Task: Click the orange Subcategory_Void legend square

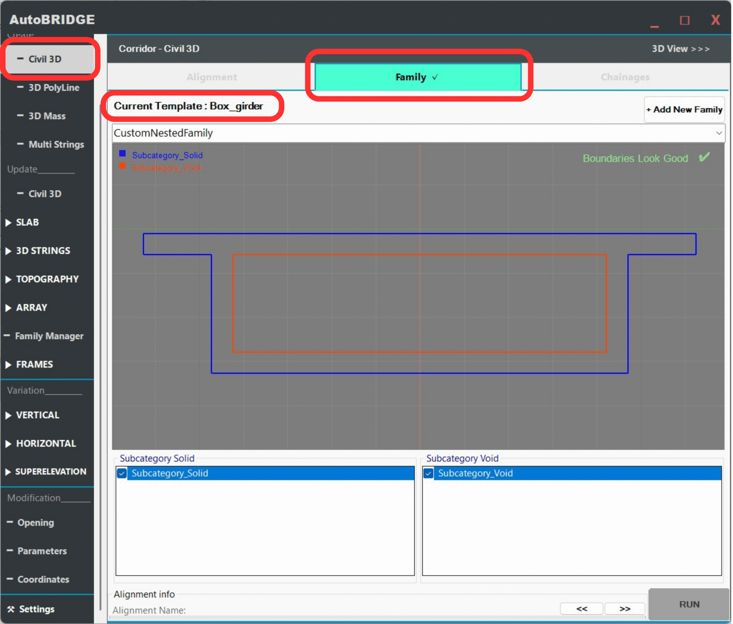Action: click(122, 166)
